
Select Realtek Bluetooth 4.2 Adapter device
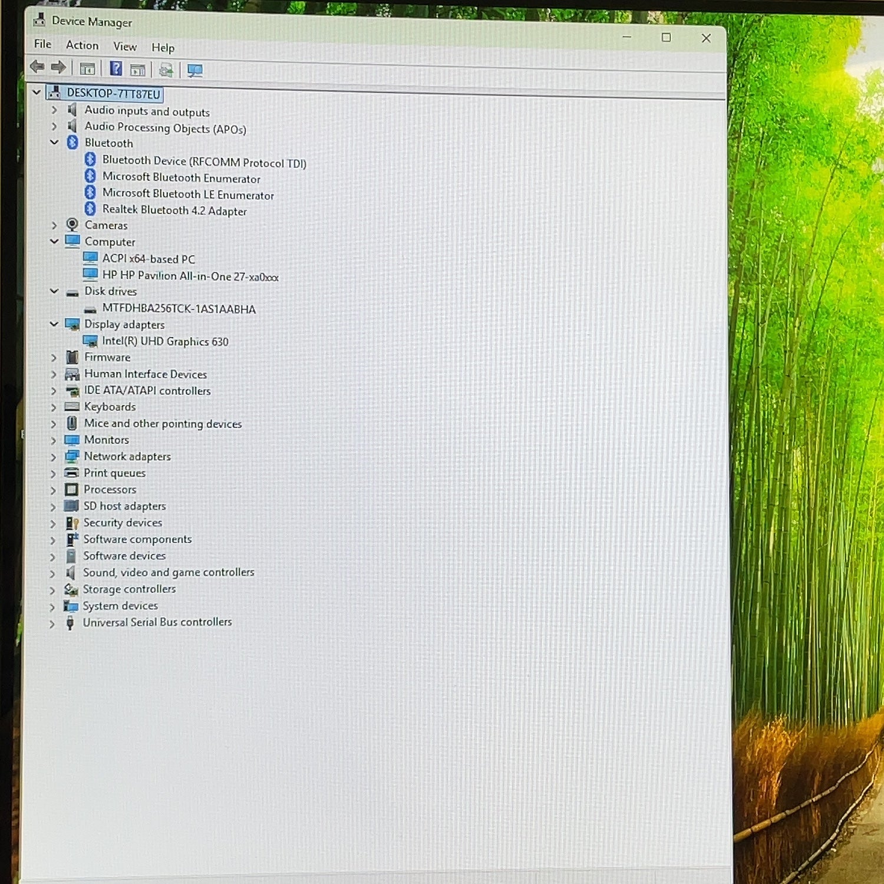[x=174, y=210]
